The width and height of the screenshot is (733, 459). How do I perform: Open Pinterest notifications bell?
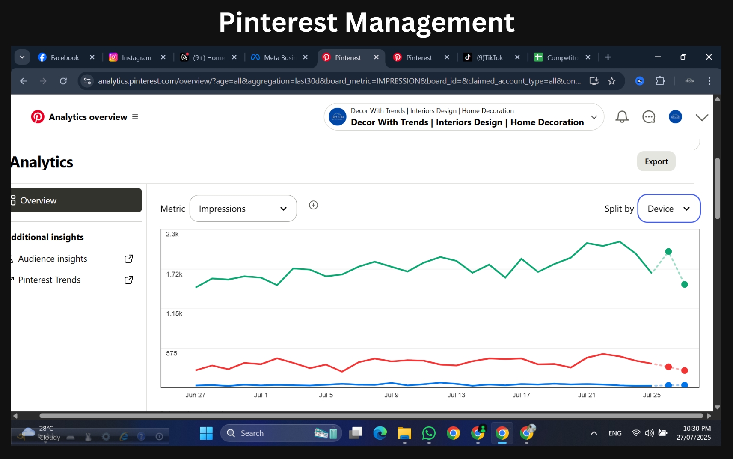point(622,117)
